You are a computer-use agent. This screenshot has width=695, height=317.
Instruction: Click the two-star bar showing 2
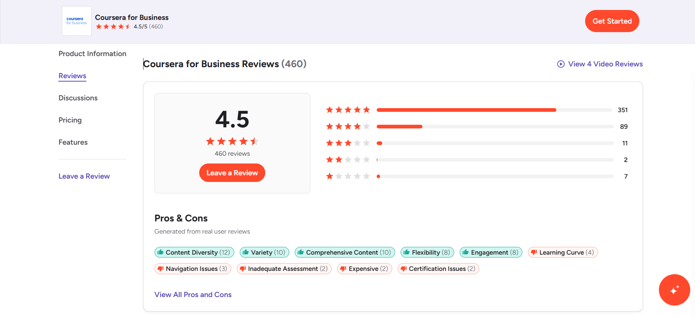(x=495, y=160)
